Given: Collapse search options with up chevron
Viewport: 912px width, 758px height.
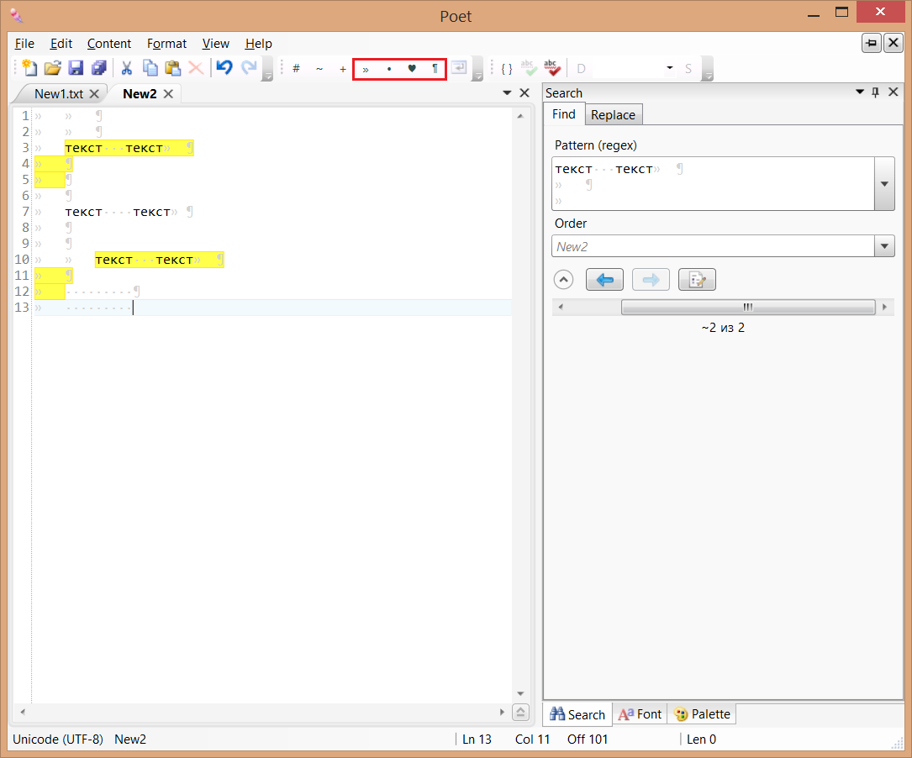Looking at the screenshot, I should tap(563, 280).
